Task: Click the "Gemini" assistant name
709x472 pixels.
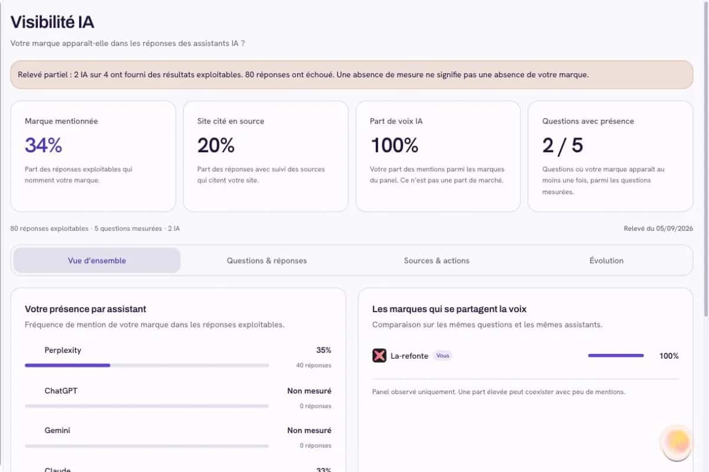Action: click(x=57, y=430)
